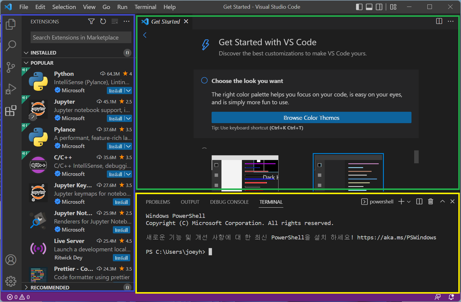This screenshot has height=302, width=461.
Task: Install the Jupyter Notebook Renderers extension
Action: point(122,230)
